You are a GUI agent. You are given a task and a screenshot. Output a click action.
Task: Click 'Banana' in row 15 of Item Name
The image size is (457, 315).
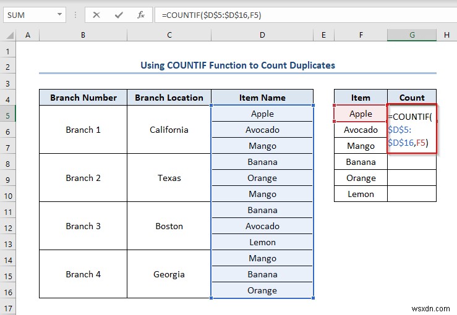point(262,274)
